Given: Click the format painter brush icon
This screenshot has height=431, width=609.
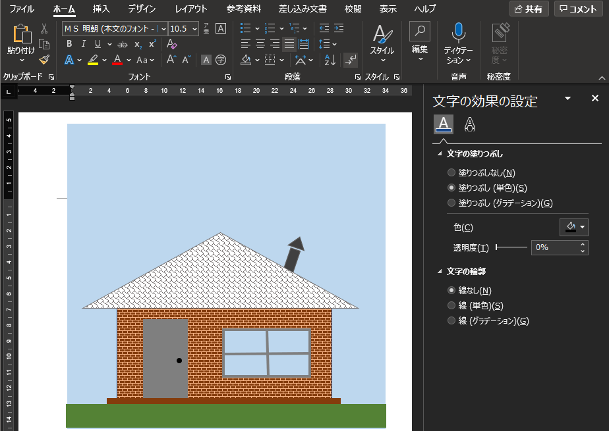Looking at the screenshot, I should click(x=44, y=59).
